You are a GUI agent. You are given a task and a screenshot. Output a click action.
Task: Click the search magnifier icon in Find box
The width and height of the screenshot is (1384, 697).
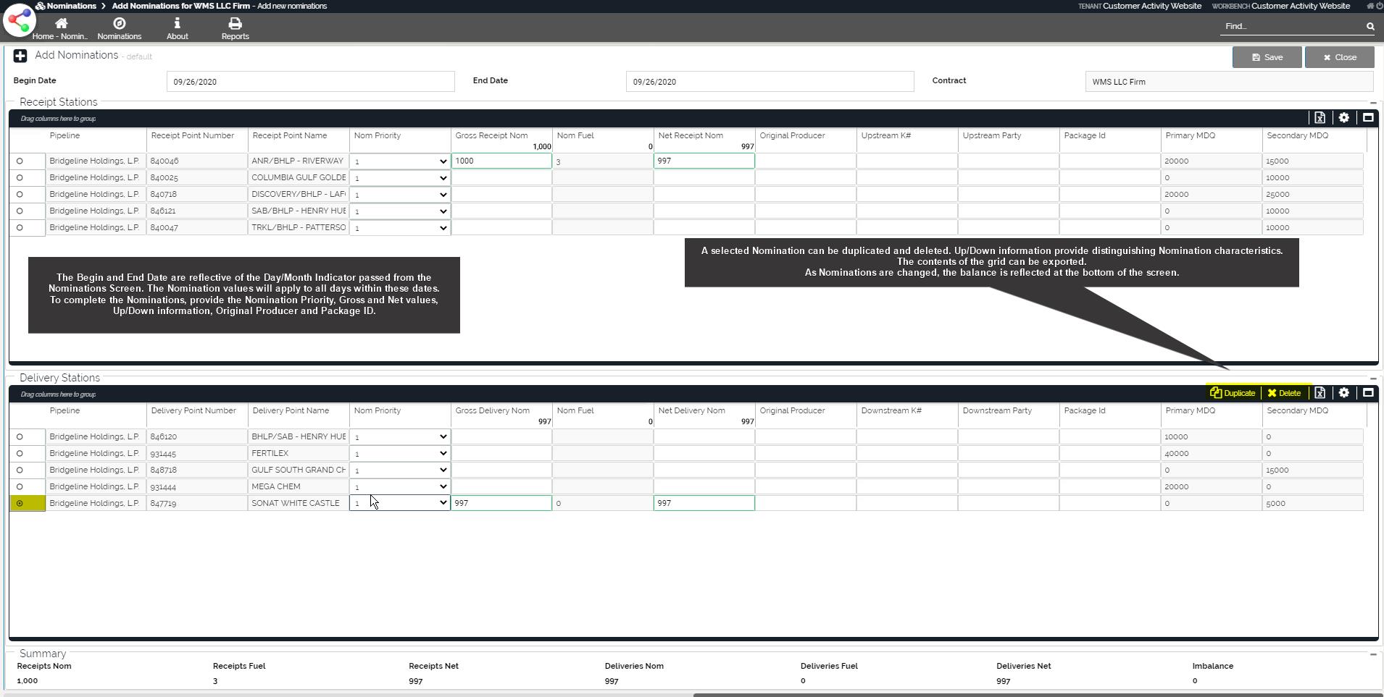(1370, 27)
